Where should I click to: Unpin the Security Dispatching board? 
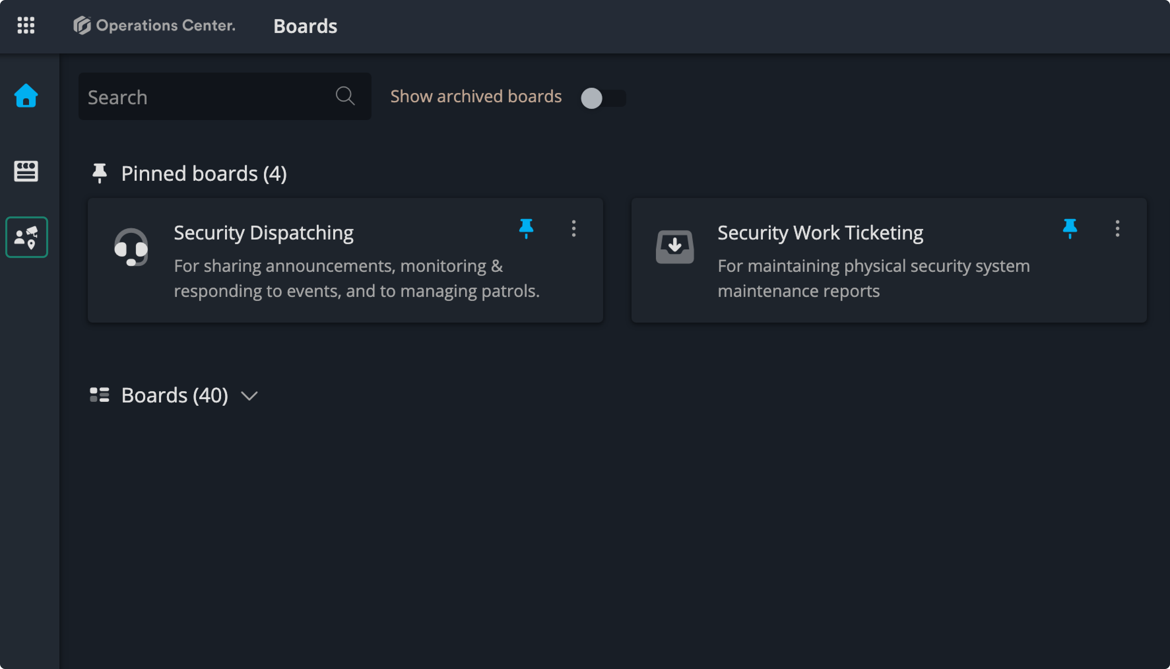click(x=526, y=228)
